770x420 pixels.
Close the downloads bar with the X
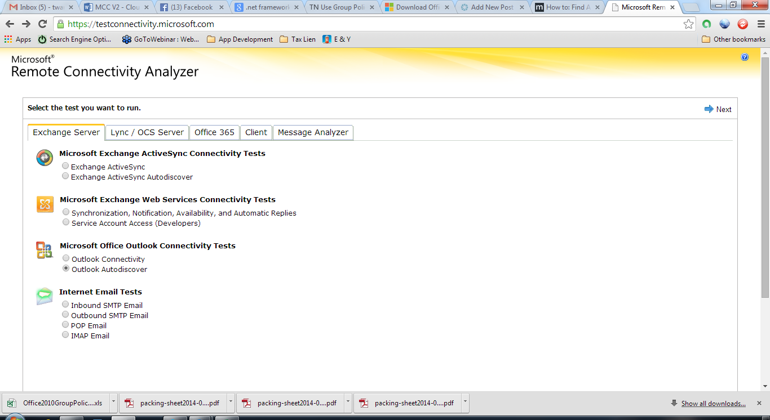click(760, 403)
